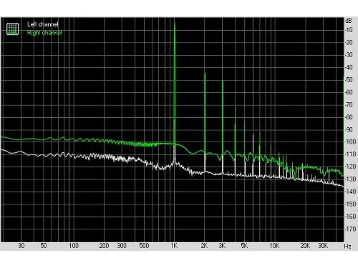
Task: Click the 500 frequency axis label
Action: (144, 246)
